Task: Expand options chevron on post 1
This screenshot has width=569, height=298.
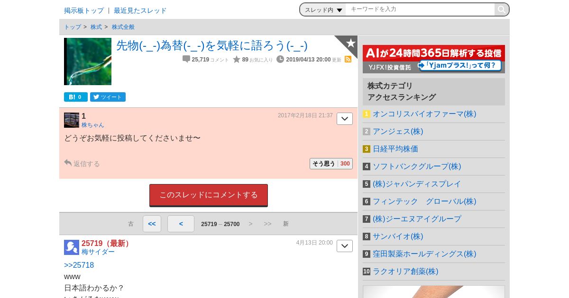Action: (345, 119)
